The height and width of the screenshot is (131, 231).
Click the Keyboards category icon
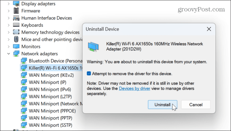[x=15, y=25]
